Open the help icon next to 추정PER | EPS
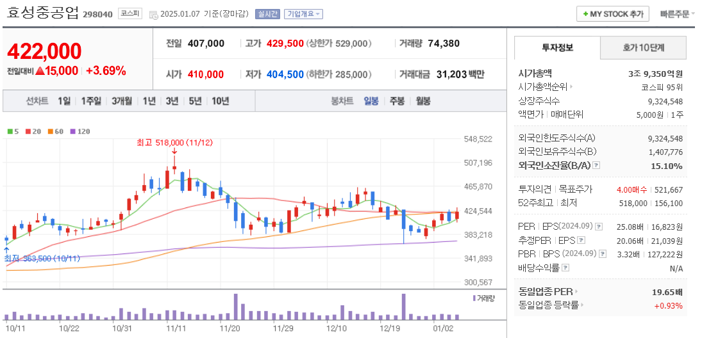 coord(581,241)
